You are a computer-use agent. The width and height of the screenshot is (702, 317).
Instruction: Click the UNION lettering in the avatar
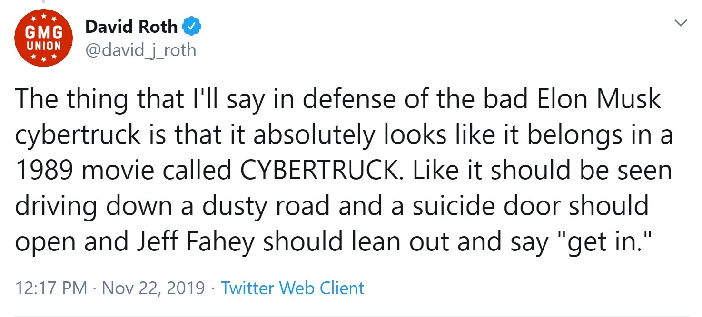43,46
